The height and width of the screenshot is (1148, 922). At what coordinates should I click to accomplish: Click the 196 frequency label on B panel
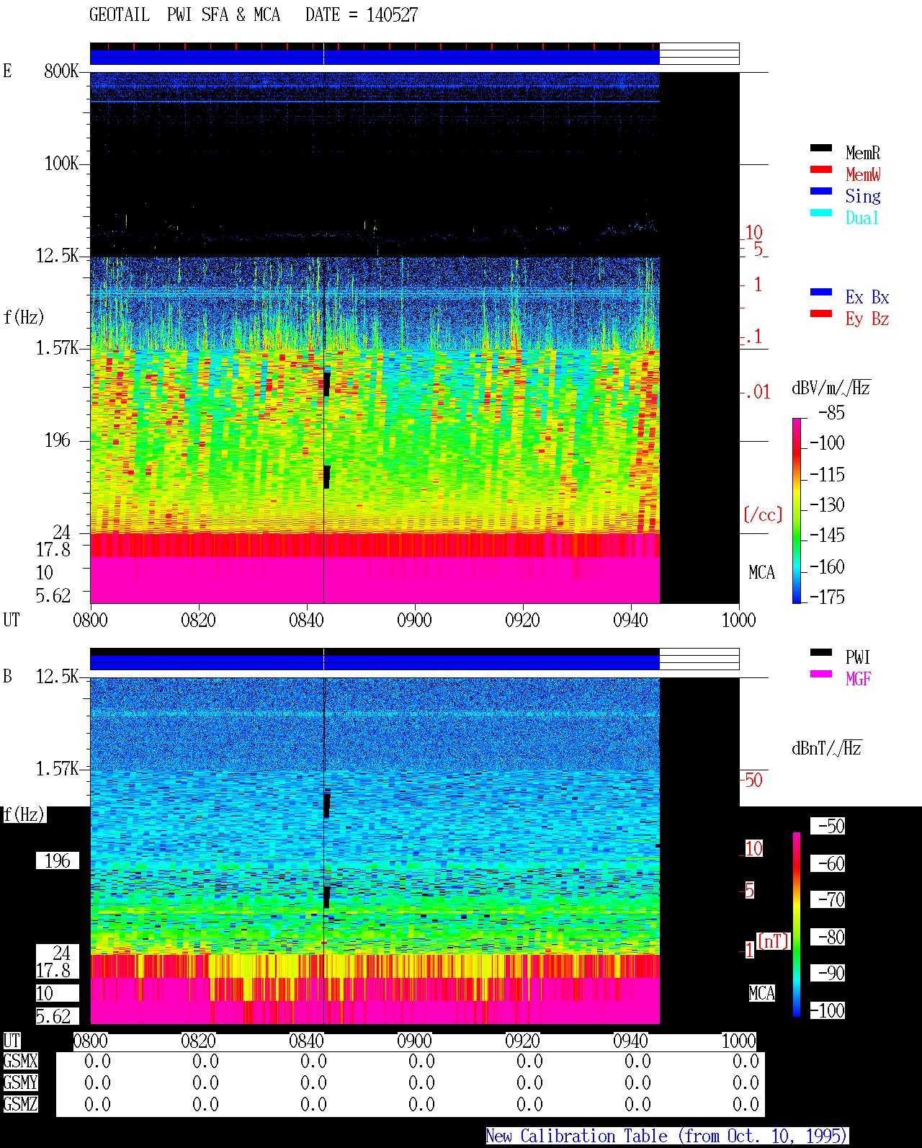coord(58,860)
